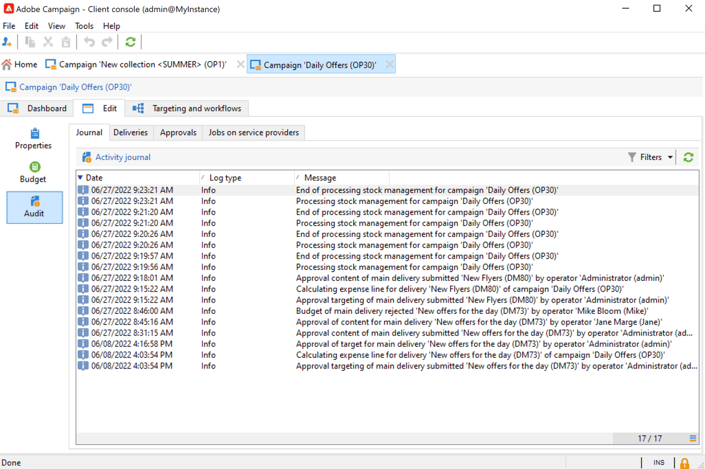Screen dimensions: 705x469
Task: Close the 'New collection <SUMMER>' campaign tab
Action: click(240, 64)
